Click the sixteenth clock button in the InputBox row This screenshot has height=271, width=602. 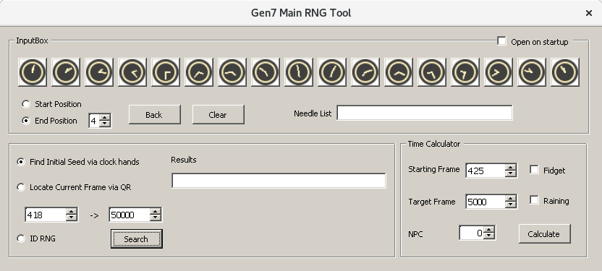click(x=532, y=72)
